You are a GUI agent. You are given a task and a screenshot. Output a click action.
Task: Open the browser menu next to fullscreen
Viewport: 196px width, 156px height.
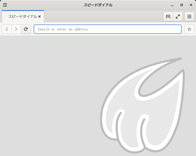pyautogui.click(x=189, y=17)
